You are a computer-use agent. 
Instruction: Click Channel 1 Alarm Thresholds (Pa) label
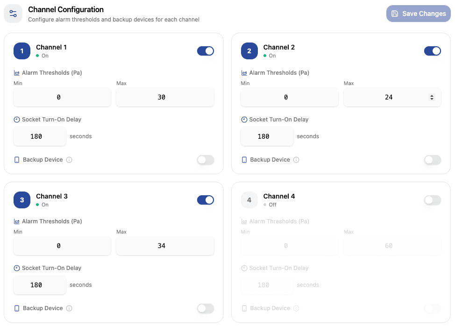(52, 73)
